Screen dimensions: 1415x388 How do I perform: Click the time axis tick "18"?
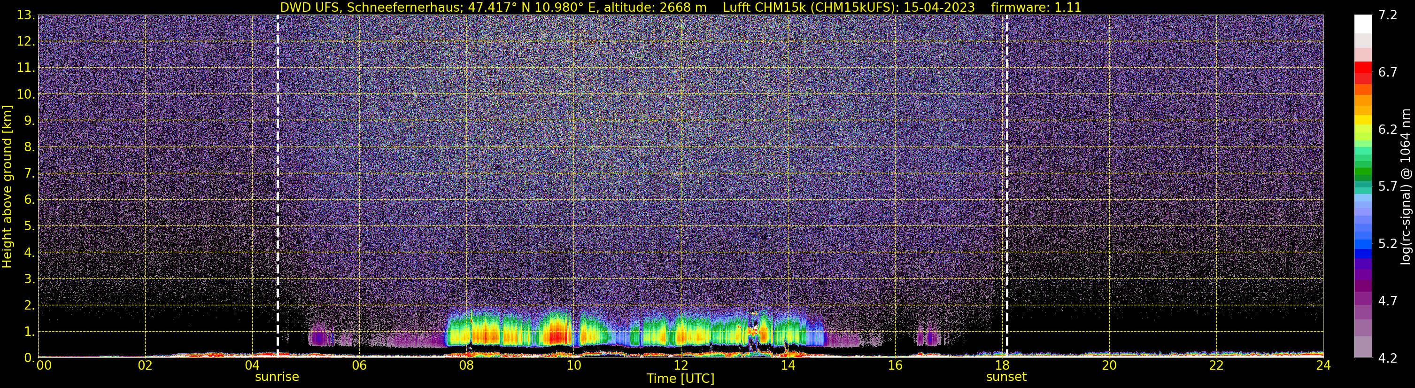pos(1002,365)
